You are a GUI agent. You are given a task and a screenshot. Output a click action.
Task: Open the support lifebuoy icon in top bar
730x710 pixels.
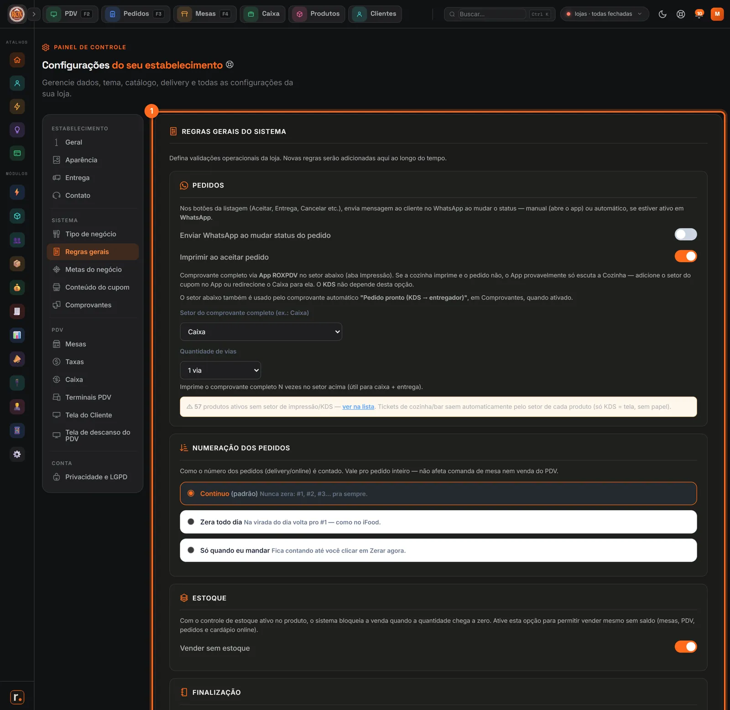coord(681,14)
